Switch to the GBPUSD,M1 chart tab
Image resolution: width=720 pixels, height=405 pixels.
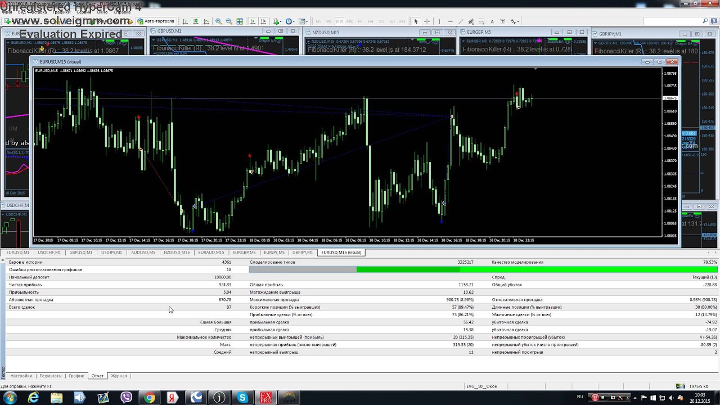tap(80, 253)
